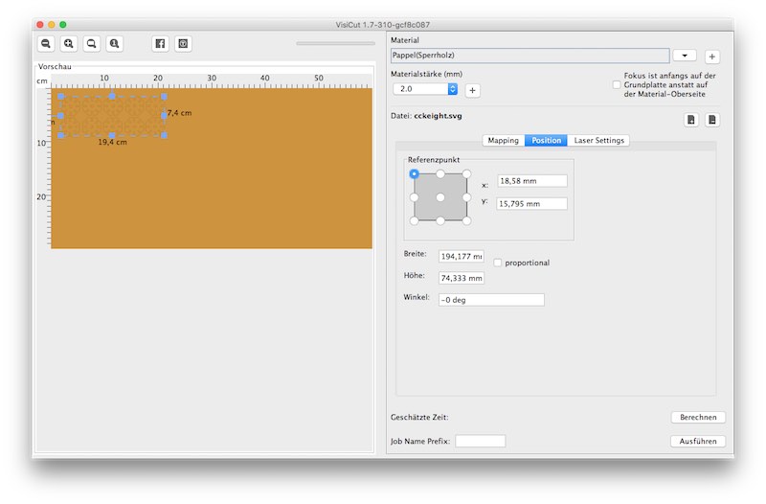This screenshot has height=504, width=766.
Task: Click the green fullscreen window button
Action: pyautogui.click(x=62, y=25)
